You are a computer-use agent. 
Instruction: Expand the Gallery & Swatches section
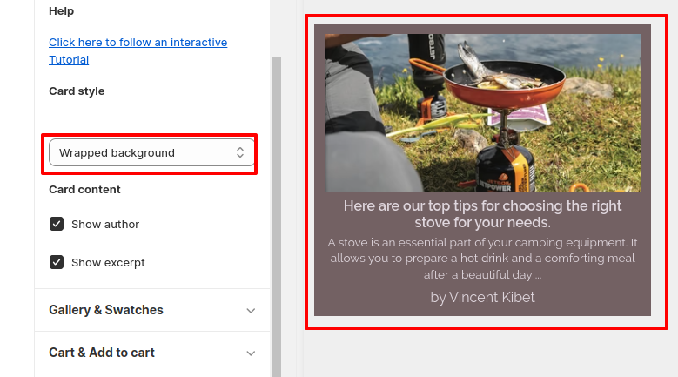(x=106, y=310)
